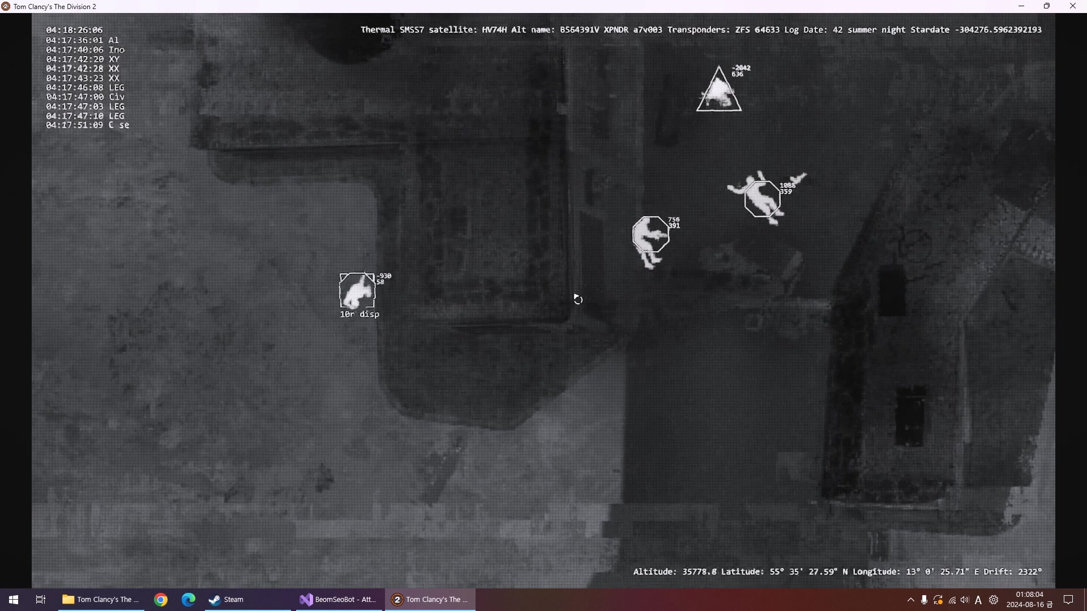Open Tom Clancy's File Explorer folder window
Screen dimensions: 1087x611
(101, 600)
